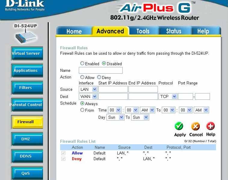Switch to the Status tab
Screen dimensions: 228x180
coord(174,31)
